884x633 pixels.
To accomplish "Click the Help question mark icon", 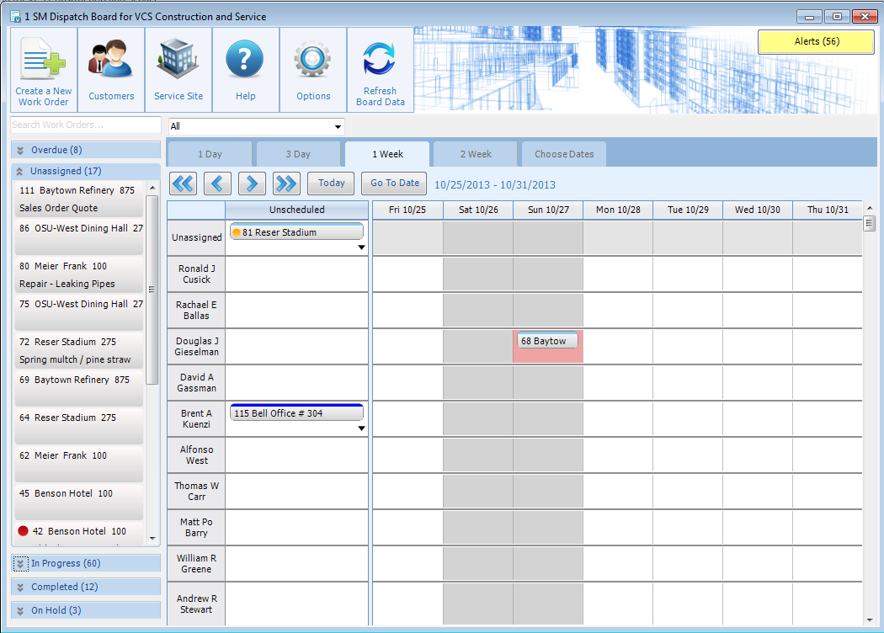I will [x=244, y=59].
